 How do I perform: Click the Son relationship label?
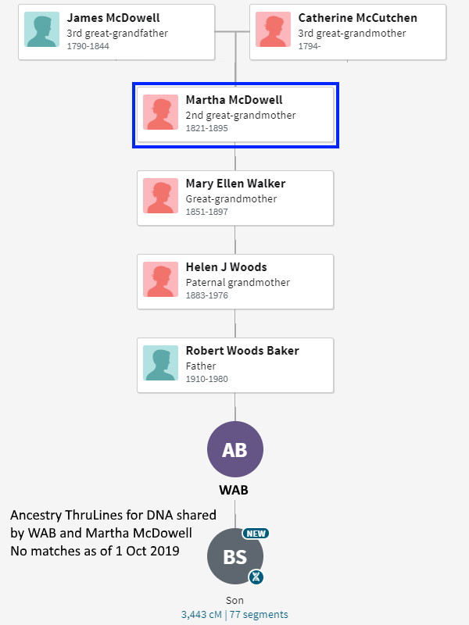(234, 600)
